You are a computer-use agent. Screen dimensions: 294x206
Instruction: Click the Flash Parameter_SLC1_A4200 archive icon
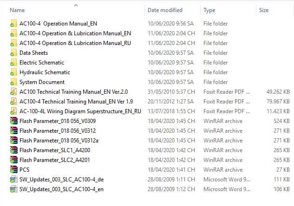pos(13,150)
